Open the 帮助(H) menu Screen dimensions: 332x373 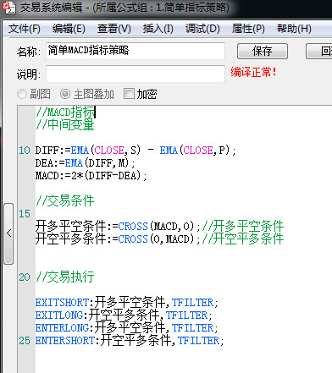pos(294,29)
